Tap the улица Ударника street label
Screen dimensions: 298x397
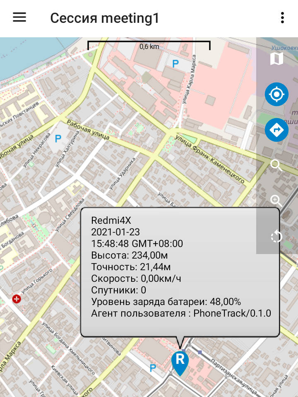pos(122,174)
